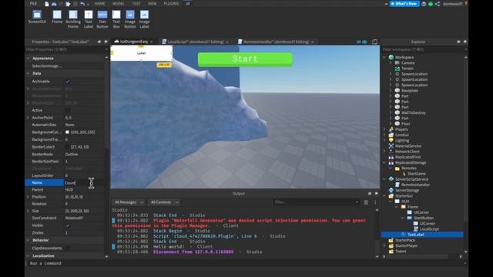Viewport: 493px width, 277px height.
Task: Insert a Frame from the UI ribbon
Action: point(57,17)
